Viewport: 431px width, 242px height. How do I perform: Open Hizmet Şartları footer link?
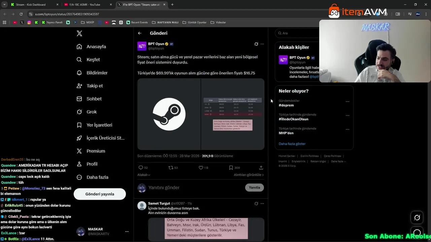(287, 156)
